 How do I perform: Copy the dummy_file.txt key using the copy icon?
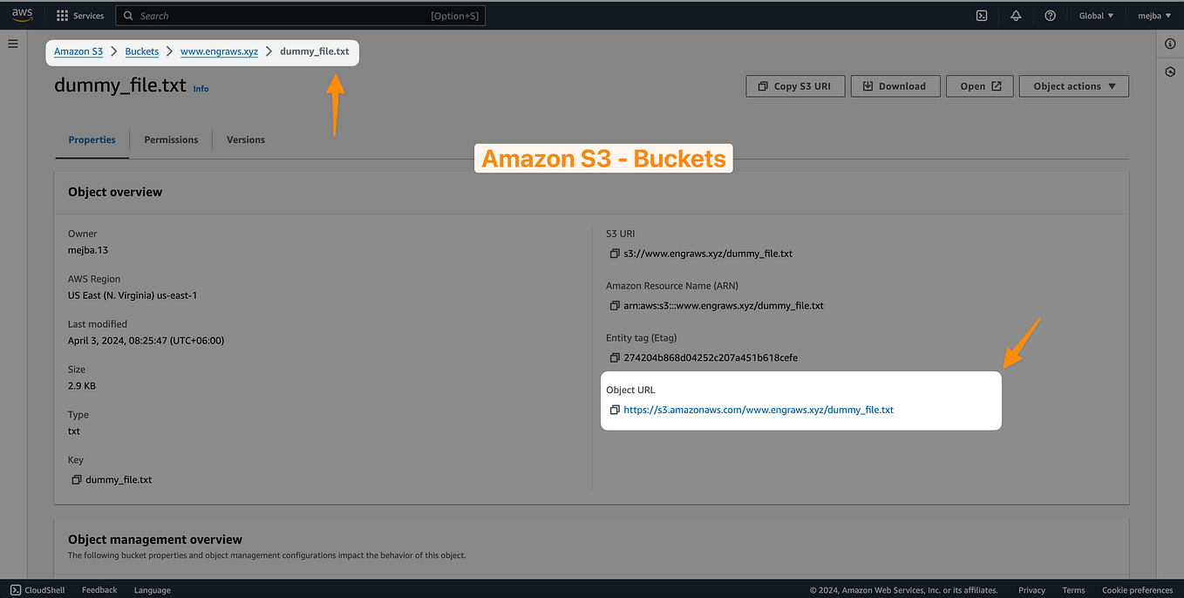[x=76, y=479]
